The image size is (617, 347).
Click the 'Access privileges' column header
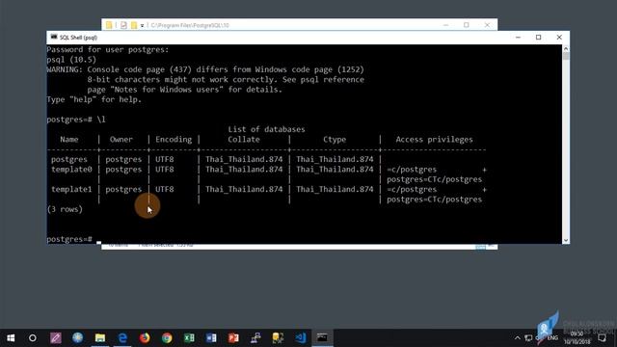(434, 140)
